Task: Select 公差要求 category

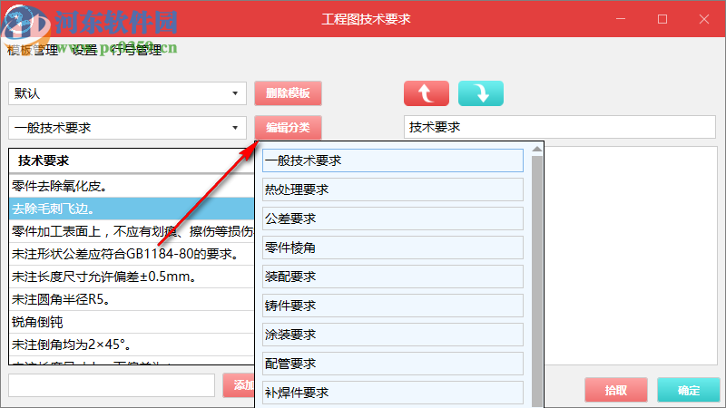Action: [393, 219]
